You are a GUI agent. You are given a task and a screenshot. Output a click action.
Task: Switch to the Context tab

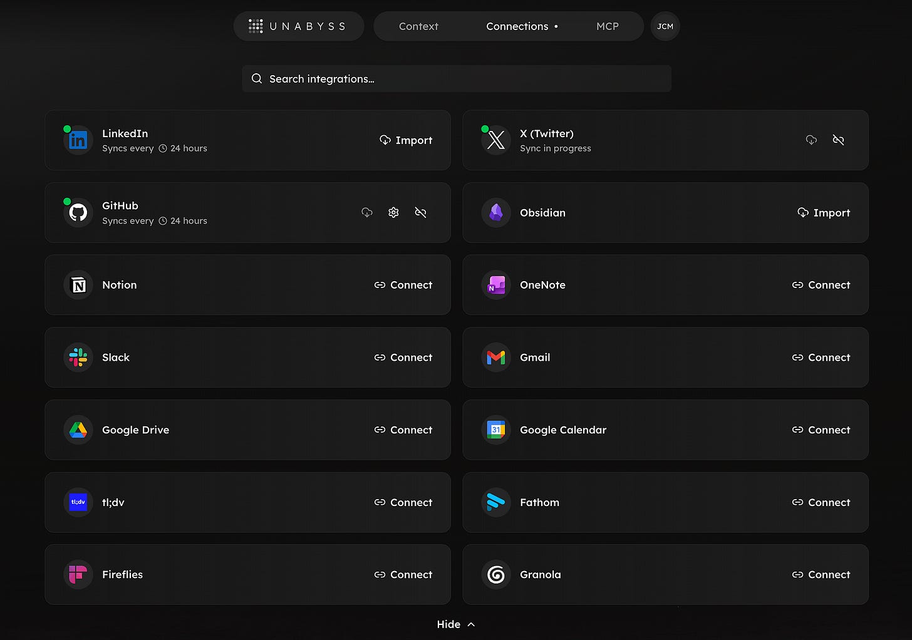(x=418, y=26)
